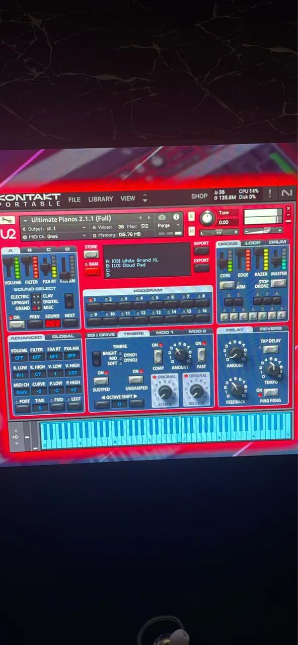Toggle the FAST on switch
Image resolution: width=298 pixels, height=645 pixels.
[x=201, y=355]
